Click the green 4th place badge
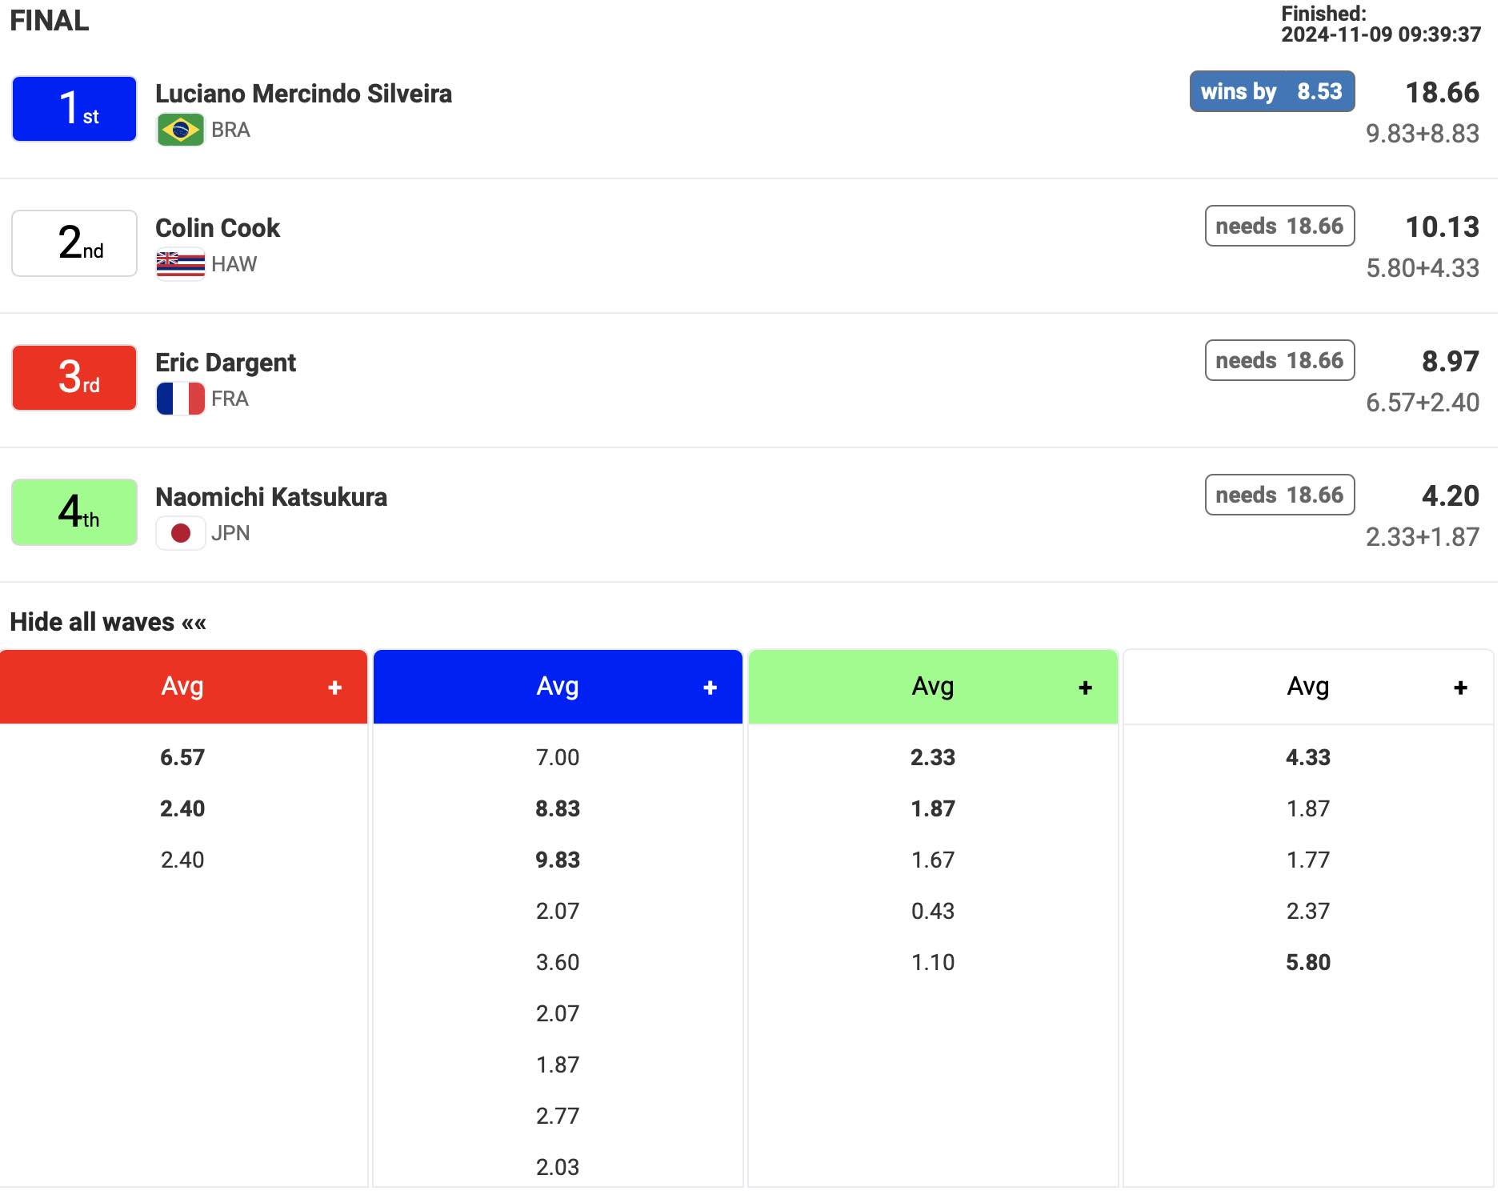 [x=74, y=512]
